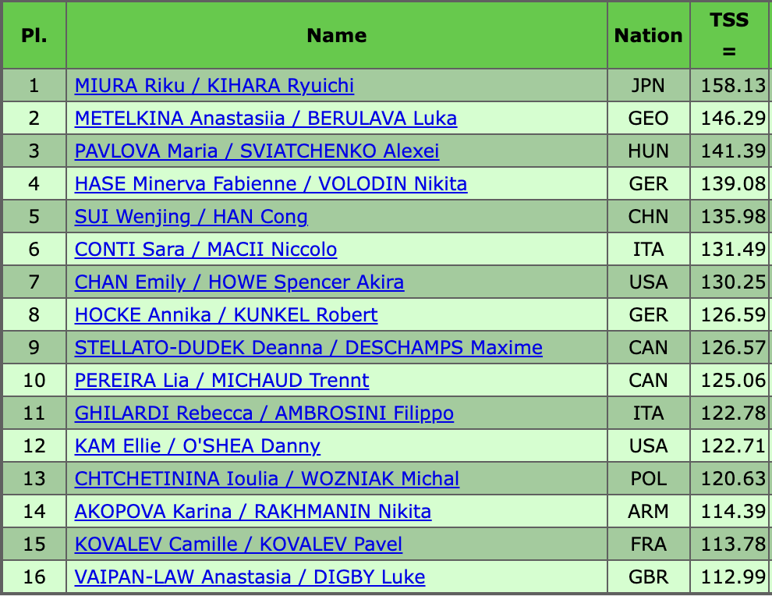Select VAIPAN-LAW Anastasia / DIGBY Luke link
Image resolution: width=772 pixels, height=596 pixels.
[x=250, y=577]
